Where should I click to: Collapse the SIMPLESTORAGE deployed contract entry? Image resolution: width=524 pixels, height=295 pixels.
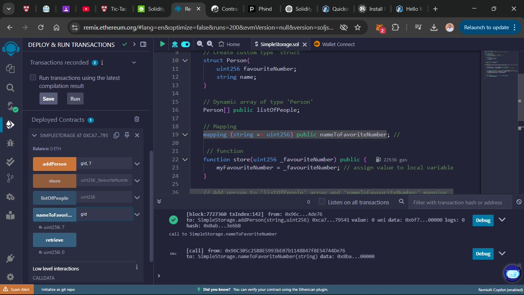[x=34, y=135]
